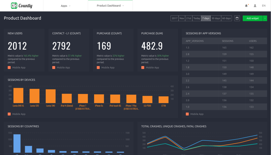271x155 pixels.
Task: Click the Mobile App legend icon under Purchase (Sum)
Action: [143, 67]
